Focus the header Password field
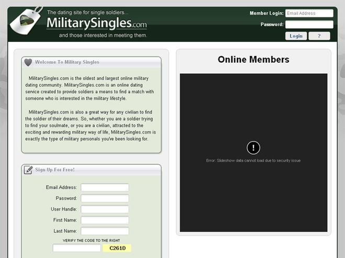The height and width of the screenshot is (258, 345). coord(309,25)
